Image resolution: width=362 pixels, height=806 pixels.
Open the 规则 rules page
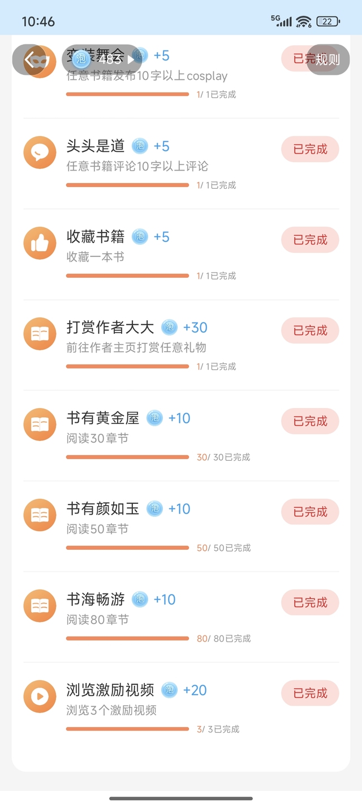(327, 60)
